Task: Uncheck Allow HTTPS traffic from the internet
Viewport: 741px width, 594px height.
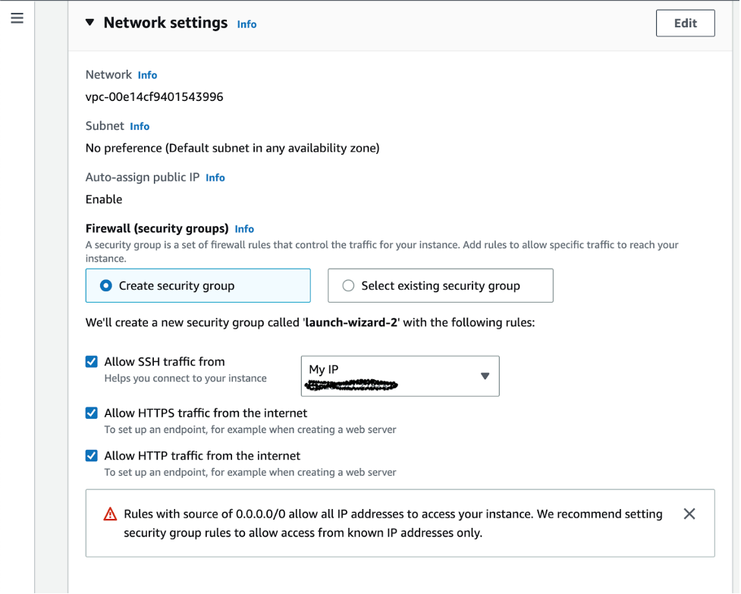Action: 92,413
